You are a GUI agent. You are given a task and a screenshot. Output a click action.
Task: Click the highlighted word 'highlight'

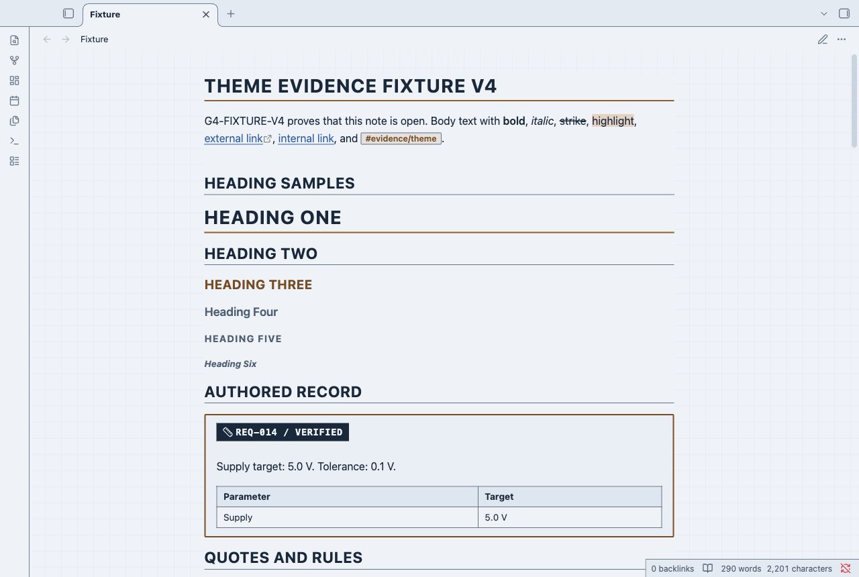613,121
